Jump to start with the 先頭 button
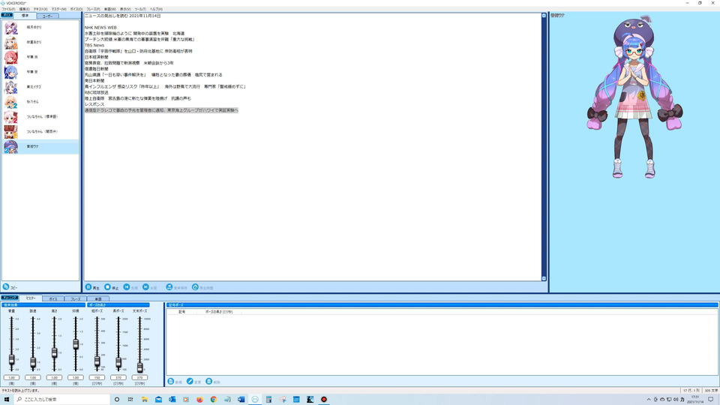This screenshot has width=720, height=405. [x=130, y=287]
